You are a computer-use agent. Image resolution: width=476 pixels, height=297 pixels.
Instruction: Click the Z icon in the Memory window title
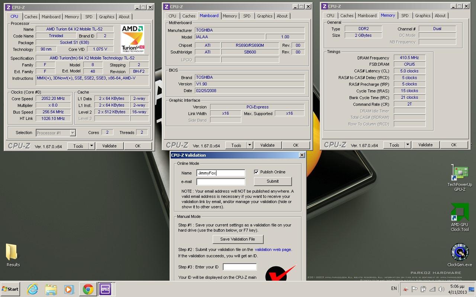click(325, 6)
